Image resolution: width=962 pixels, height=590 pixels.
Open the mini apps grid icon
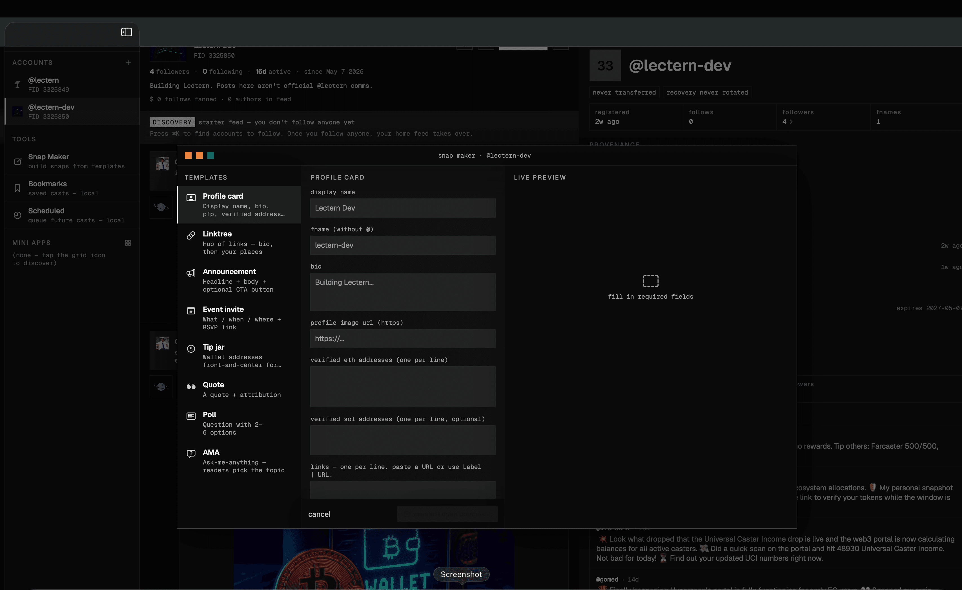(x=128, y=243)
